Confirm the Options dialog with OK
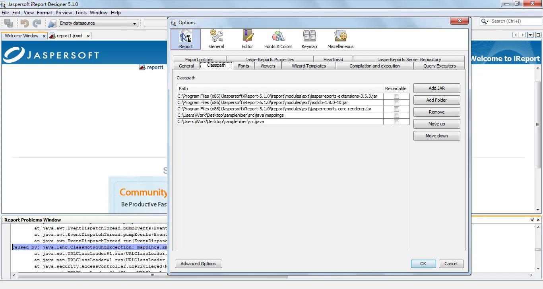This screenshot has height=289, width=543. coord(423,264)
